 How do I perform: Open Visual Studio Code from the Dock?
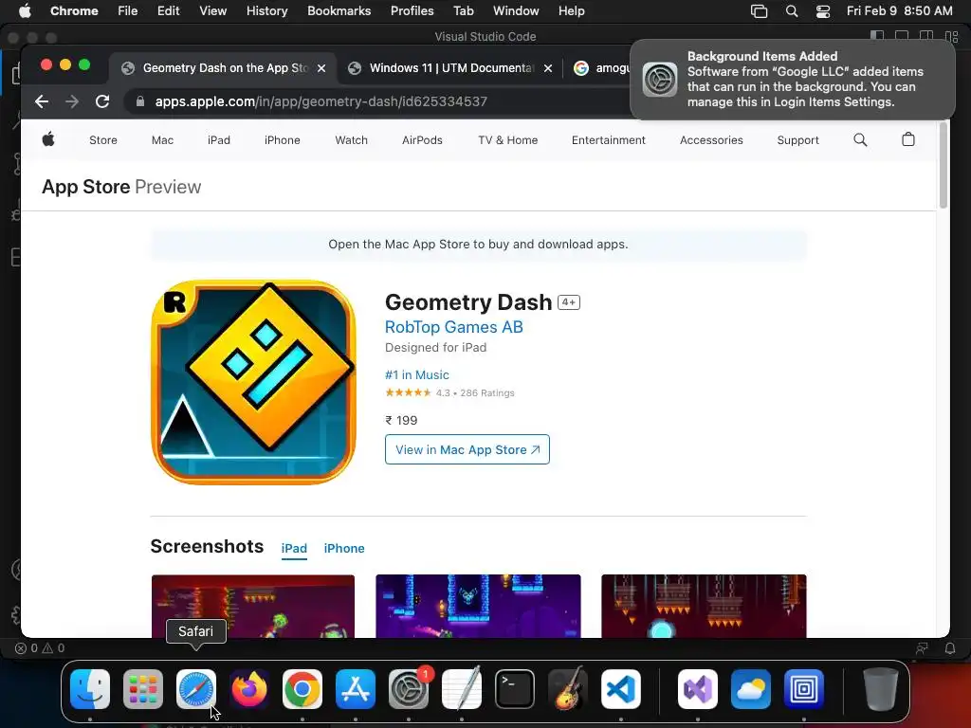[621, 689]
